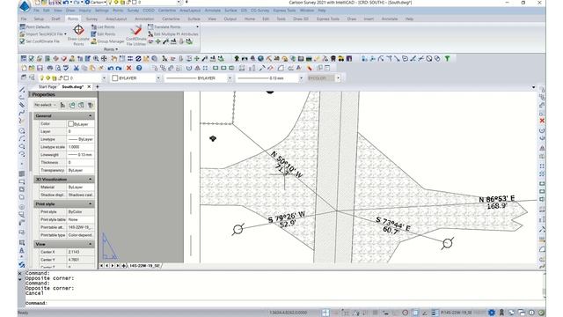Go to the last layout tab arrow
Image resolution: width=563 pixels, height=317 pixels.
[117, 266]
